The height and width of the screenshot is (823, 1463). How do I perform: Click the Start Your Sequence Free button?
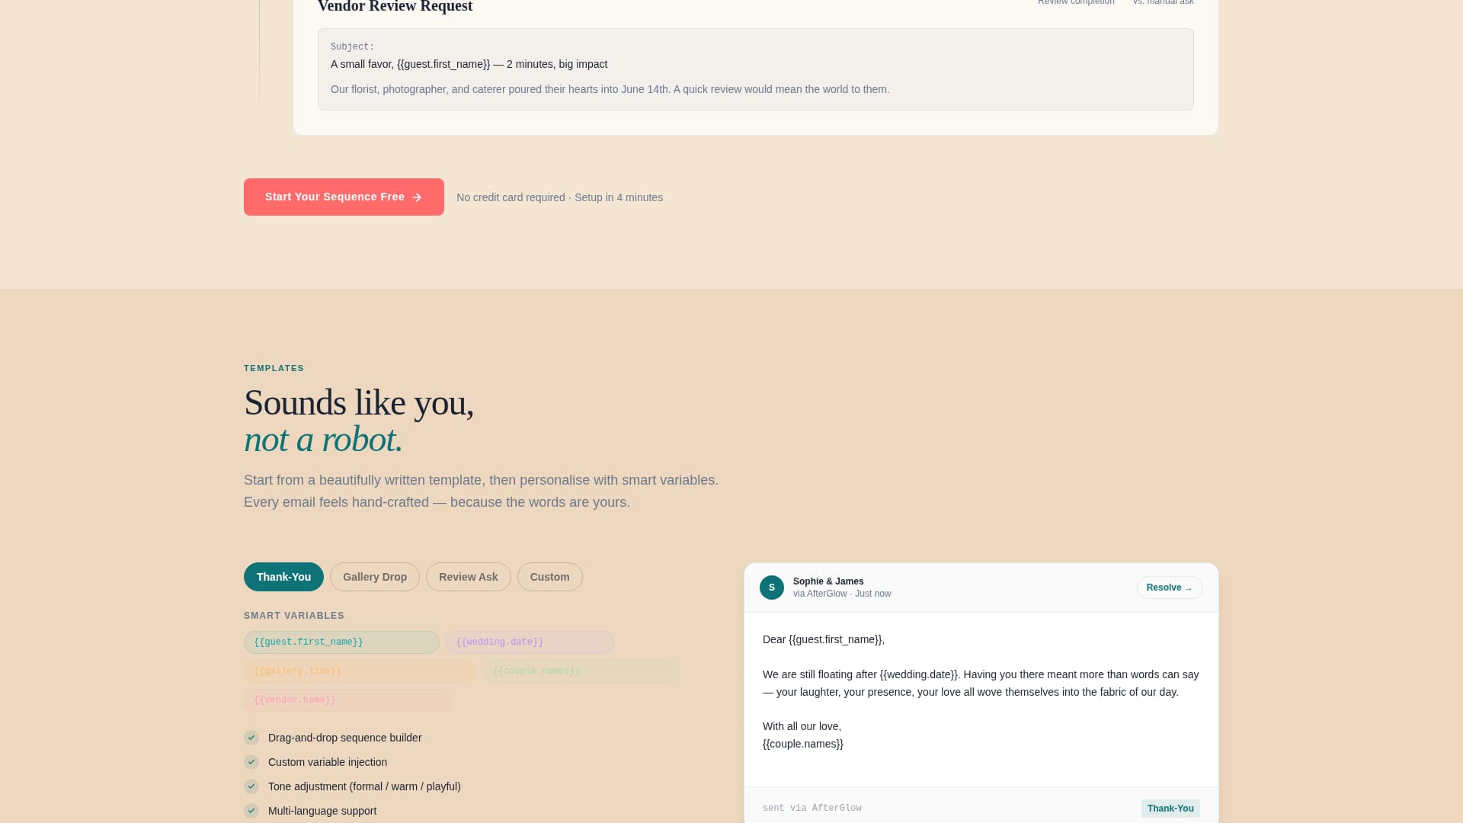tap(344, 197)
